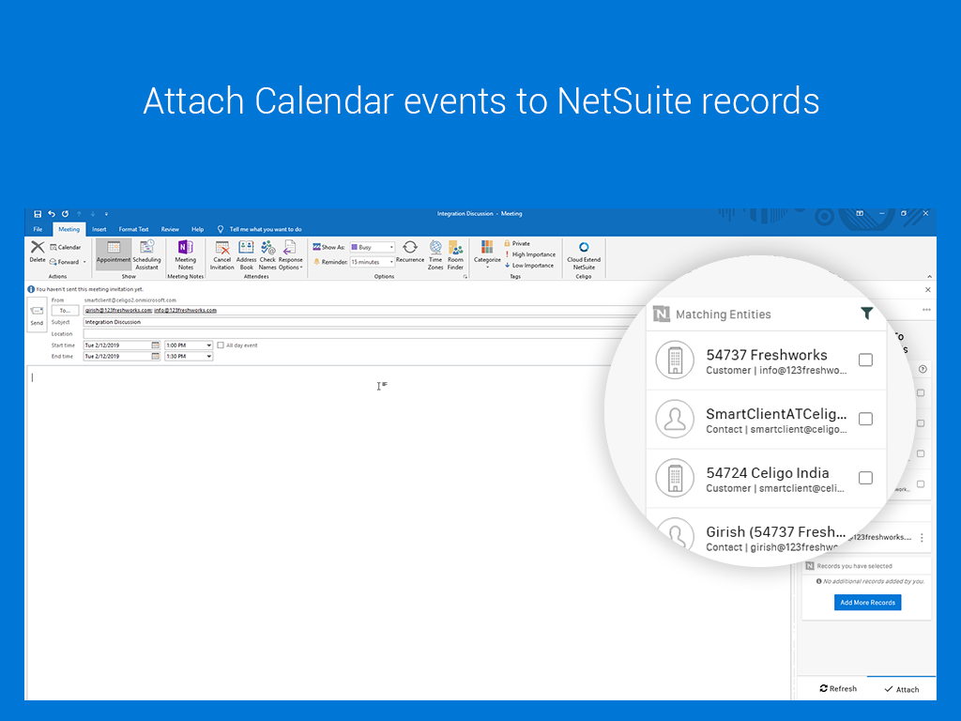The width and height of the screenshot is (961, 721).
Task: Undo the last action
Action: 52,214
